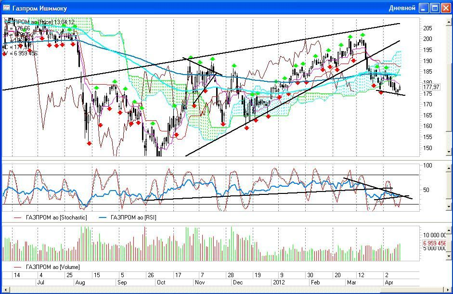The height and width of the screenshot is (294, 453).
Task: Minimize the Газпром Ишимоку chart window
Action: 424,8
